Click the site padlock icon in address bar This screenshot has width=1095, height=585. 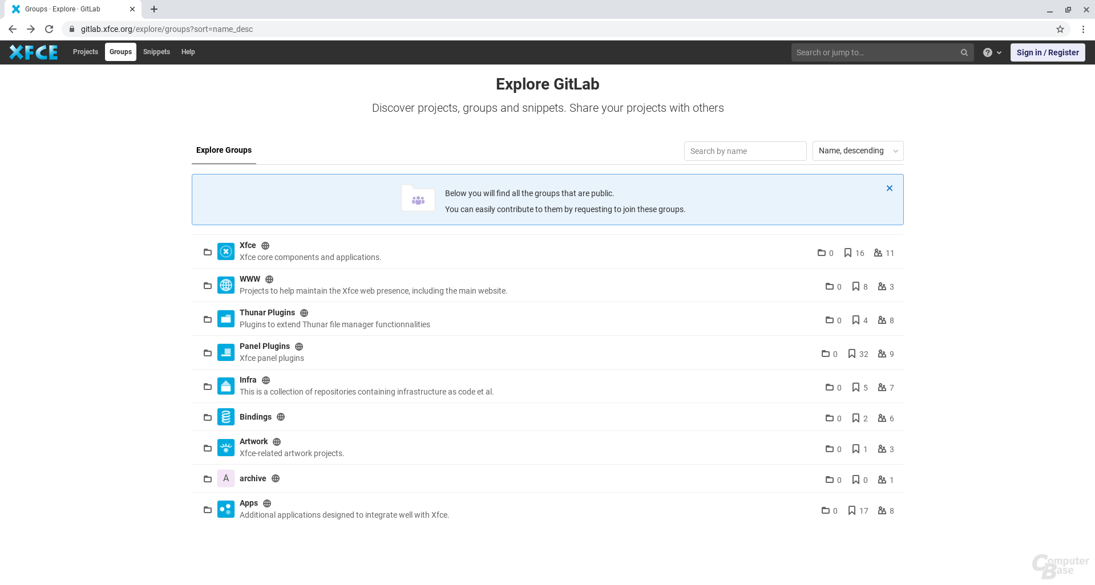(x=71, y=29)
